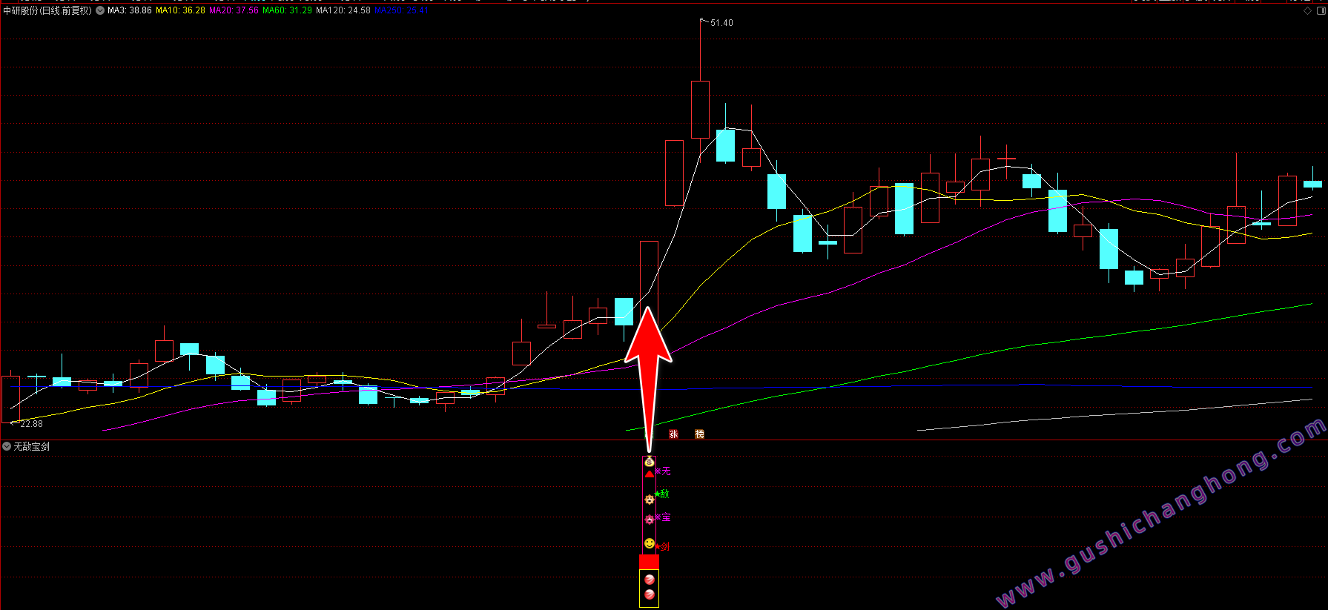Click the upper red ball icon
Image resolution: width=1328 pixels, height=610 pixels.
pyautogui.click(x=650, y=580)
